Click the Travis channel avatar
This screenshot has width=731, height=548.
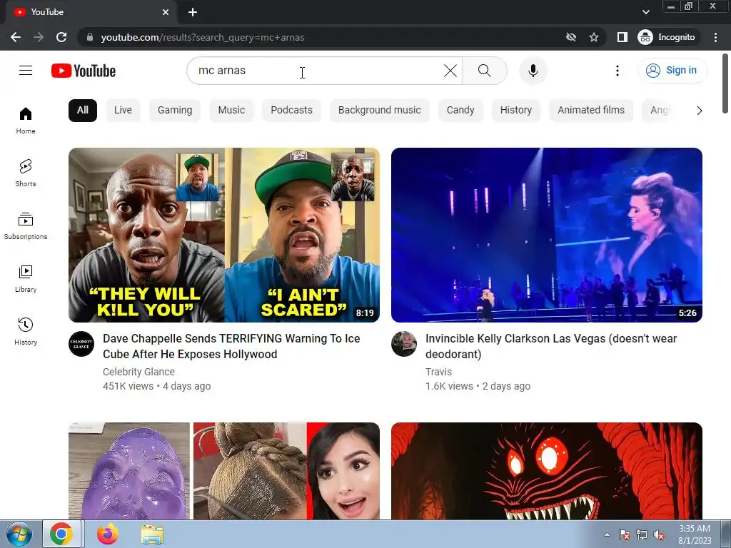404,344
